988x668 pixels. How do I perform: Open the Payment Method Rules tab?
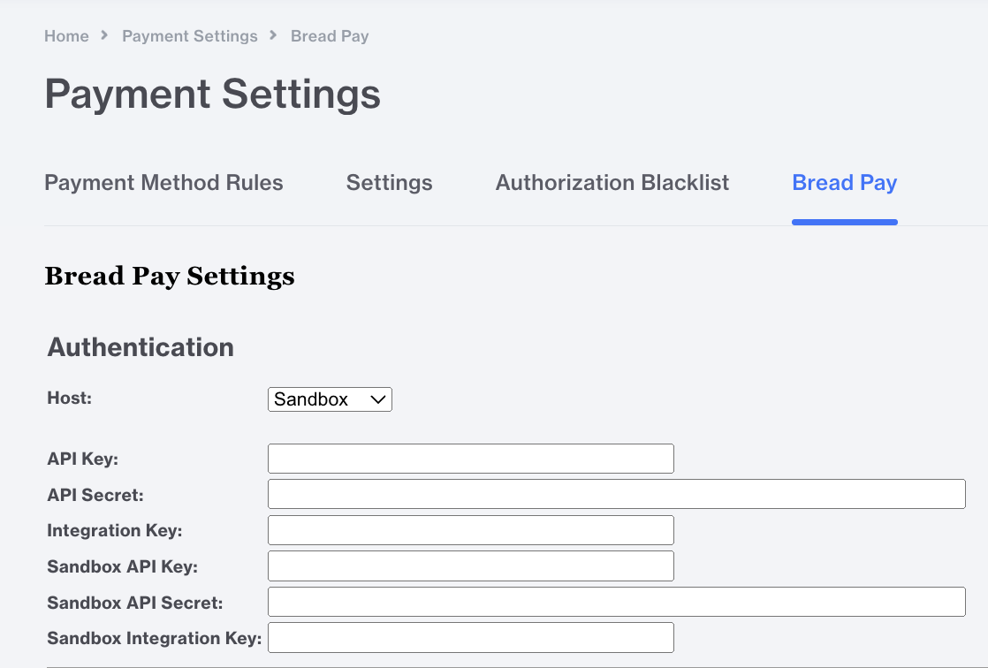(163, 183)
